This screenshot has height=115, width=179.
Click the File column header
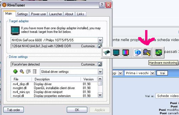tap(21, 79)
